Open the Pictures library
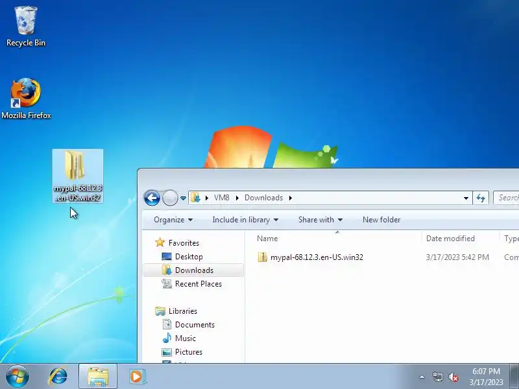This screenshot has width=519, height=389. [189, 351]
